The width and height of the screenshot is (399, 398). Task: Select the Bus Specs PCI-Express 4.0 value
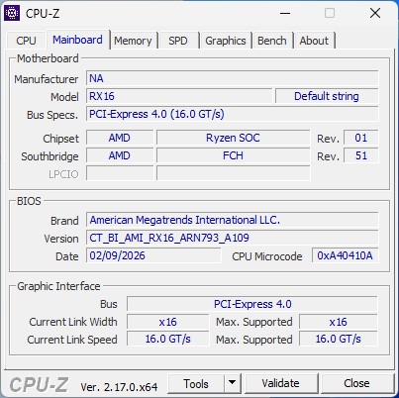(x=233, y=114)
